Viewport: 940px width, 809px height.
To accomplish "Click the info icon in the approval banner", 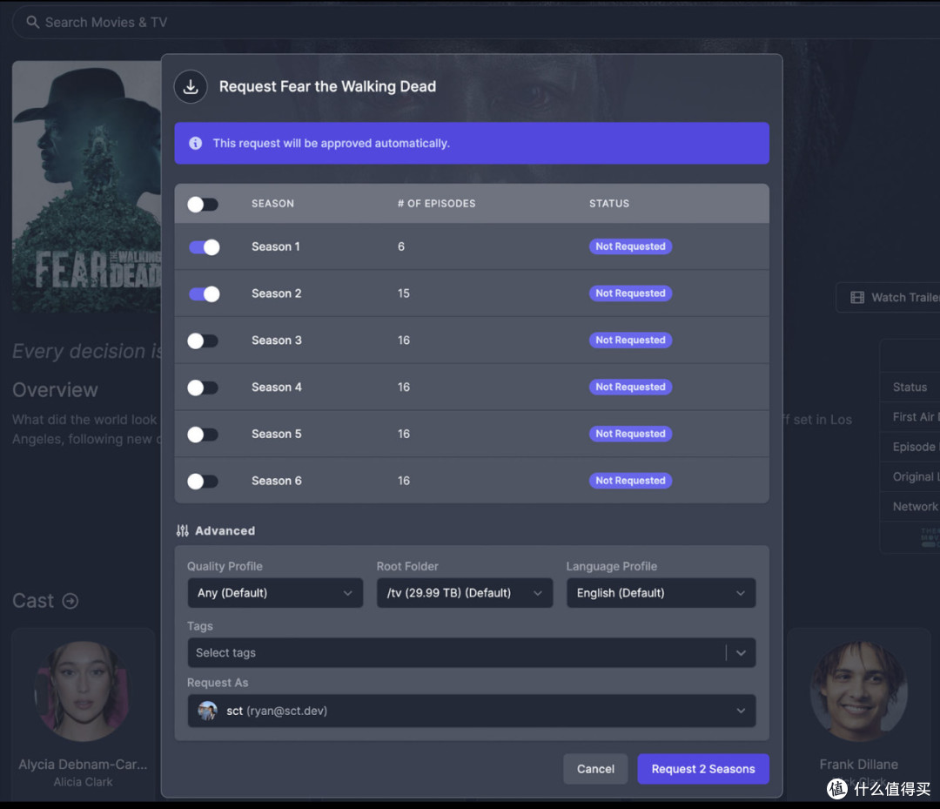I will point(196,144).
